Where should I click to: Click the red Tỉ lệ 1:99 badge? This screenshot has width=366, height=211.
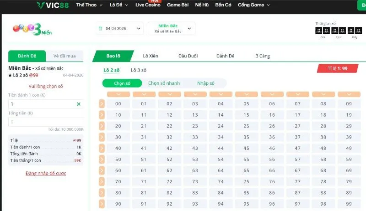(338, 68)
